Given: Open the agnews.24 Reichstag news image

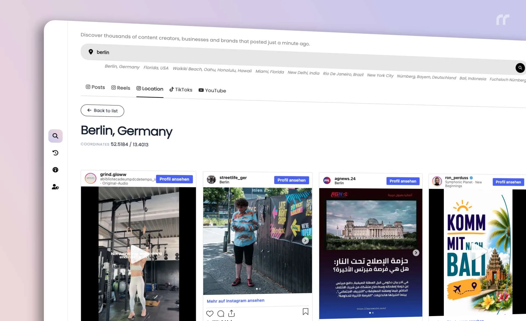Looking at the screenshot, I should coord(371,253).
